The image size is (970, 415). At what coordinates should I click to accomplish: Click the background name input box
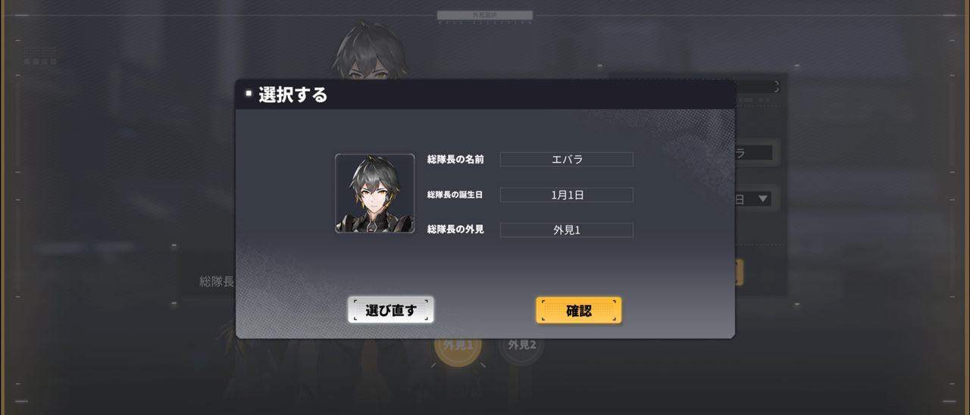tap(754, 152)
